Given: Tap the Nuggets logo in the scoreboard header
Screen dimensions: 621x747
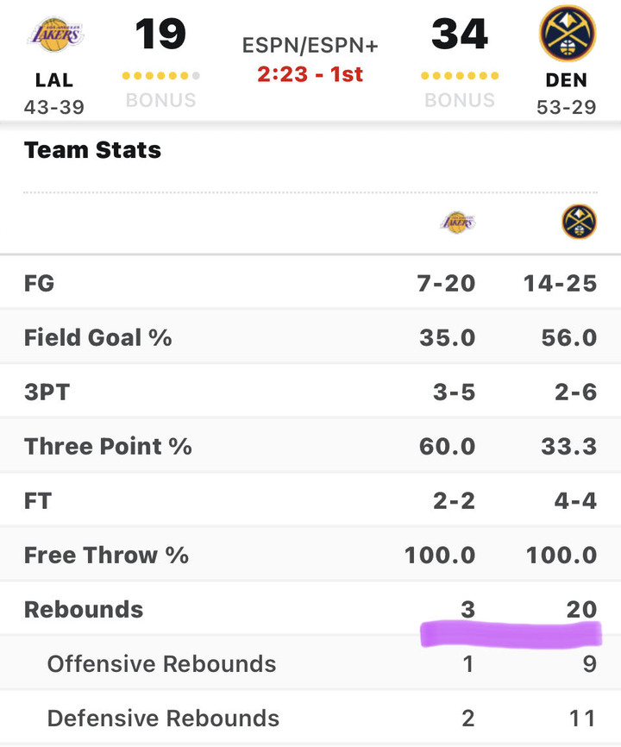Looking at the screenshot, I should (567, 34).
